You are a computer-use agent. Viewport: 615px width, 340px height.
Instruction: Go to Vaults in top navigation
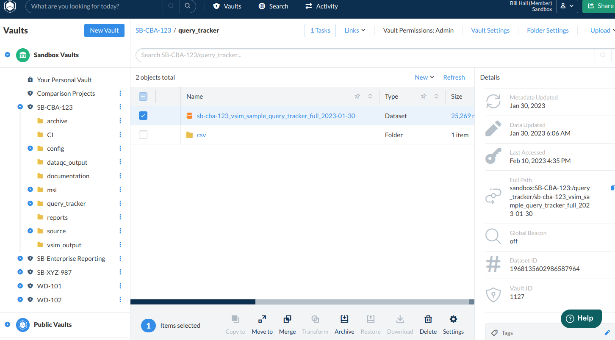[x=227, y=6]
